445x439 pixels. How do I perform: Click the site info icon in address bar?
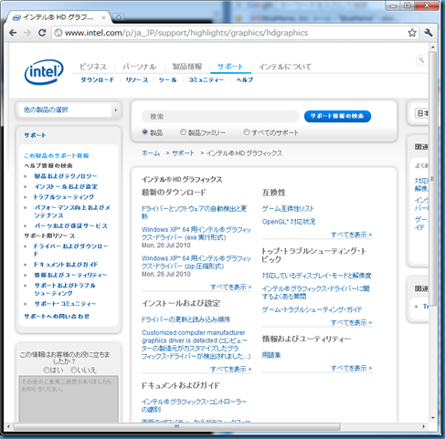coord(58,33)
